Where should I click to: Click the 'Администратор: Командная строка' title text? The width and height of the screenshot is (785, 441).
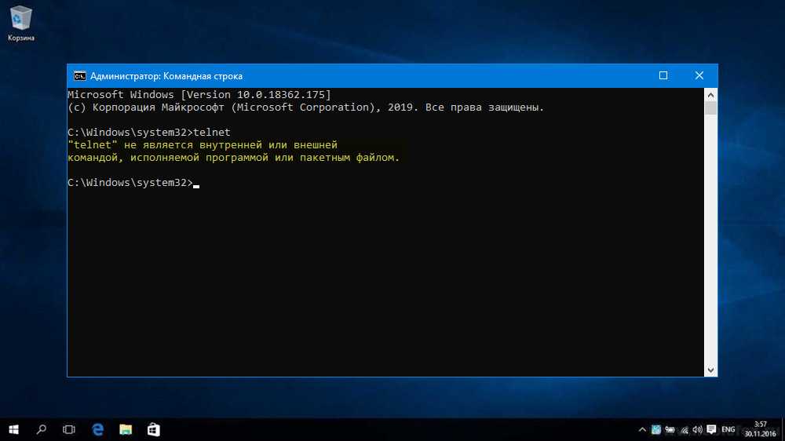pos(166,76)
